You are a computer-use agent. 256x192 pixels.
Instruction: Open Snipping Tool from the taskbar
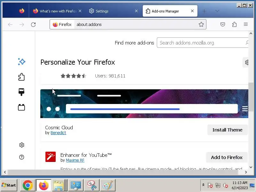pos(92,185)
